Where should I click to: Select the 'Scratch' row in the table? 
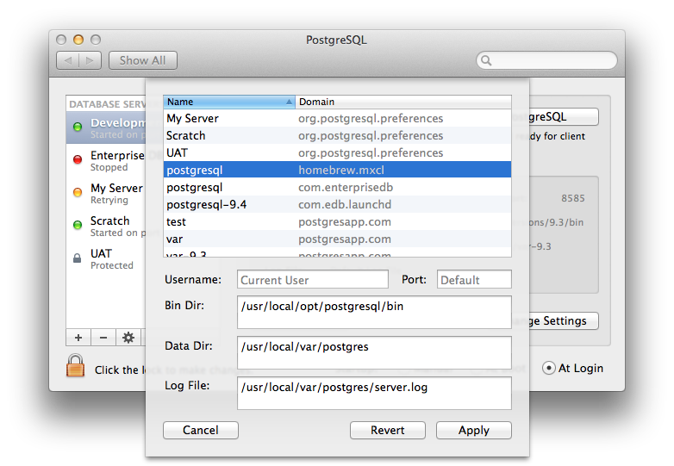pos(337,135)
